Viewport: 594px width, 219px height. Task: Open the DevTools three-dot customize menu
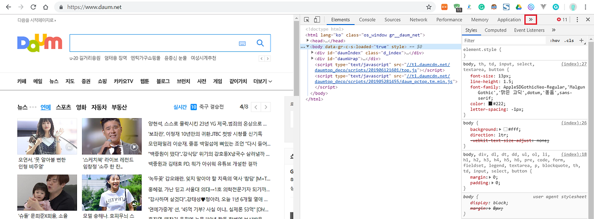coord(577,19)
